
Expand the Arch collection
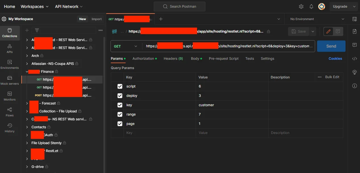click(27, 56)
